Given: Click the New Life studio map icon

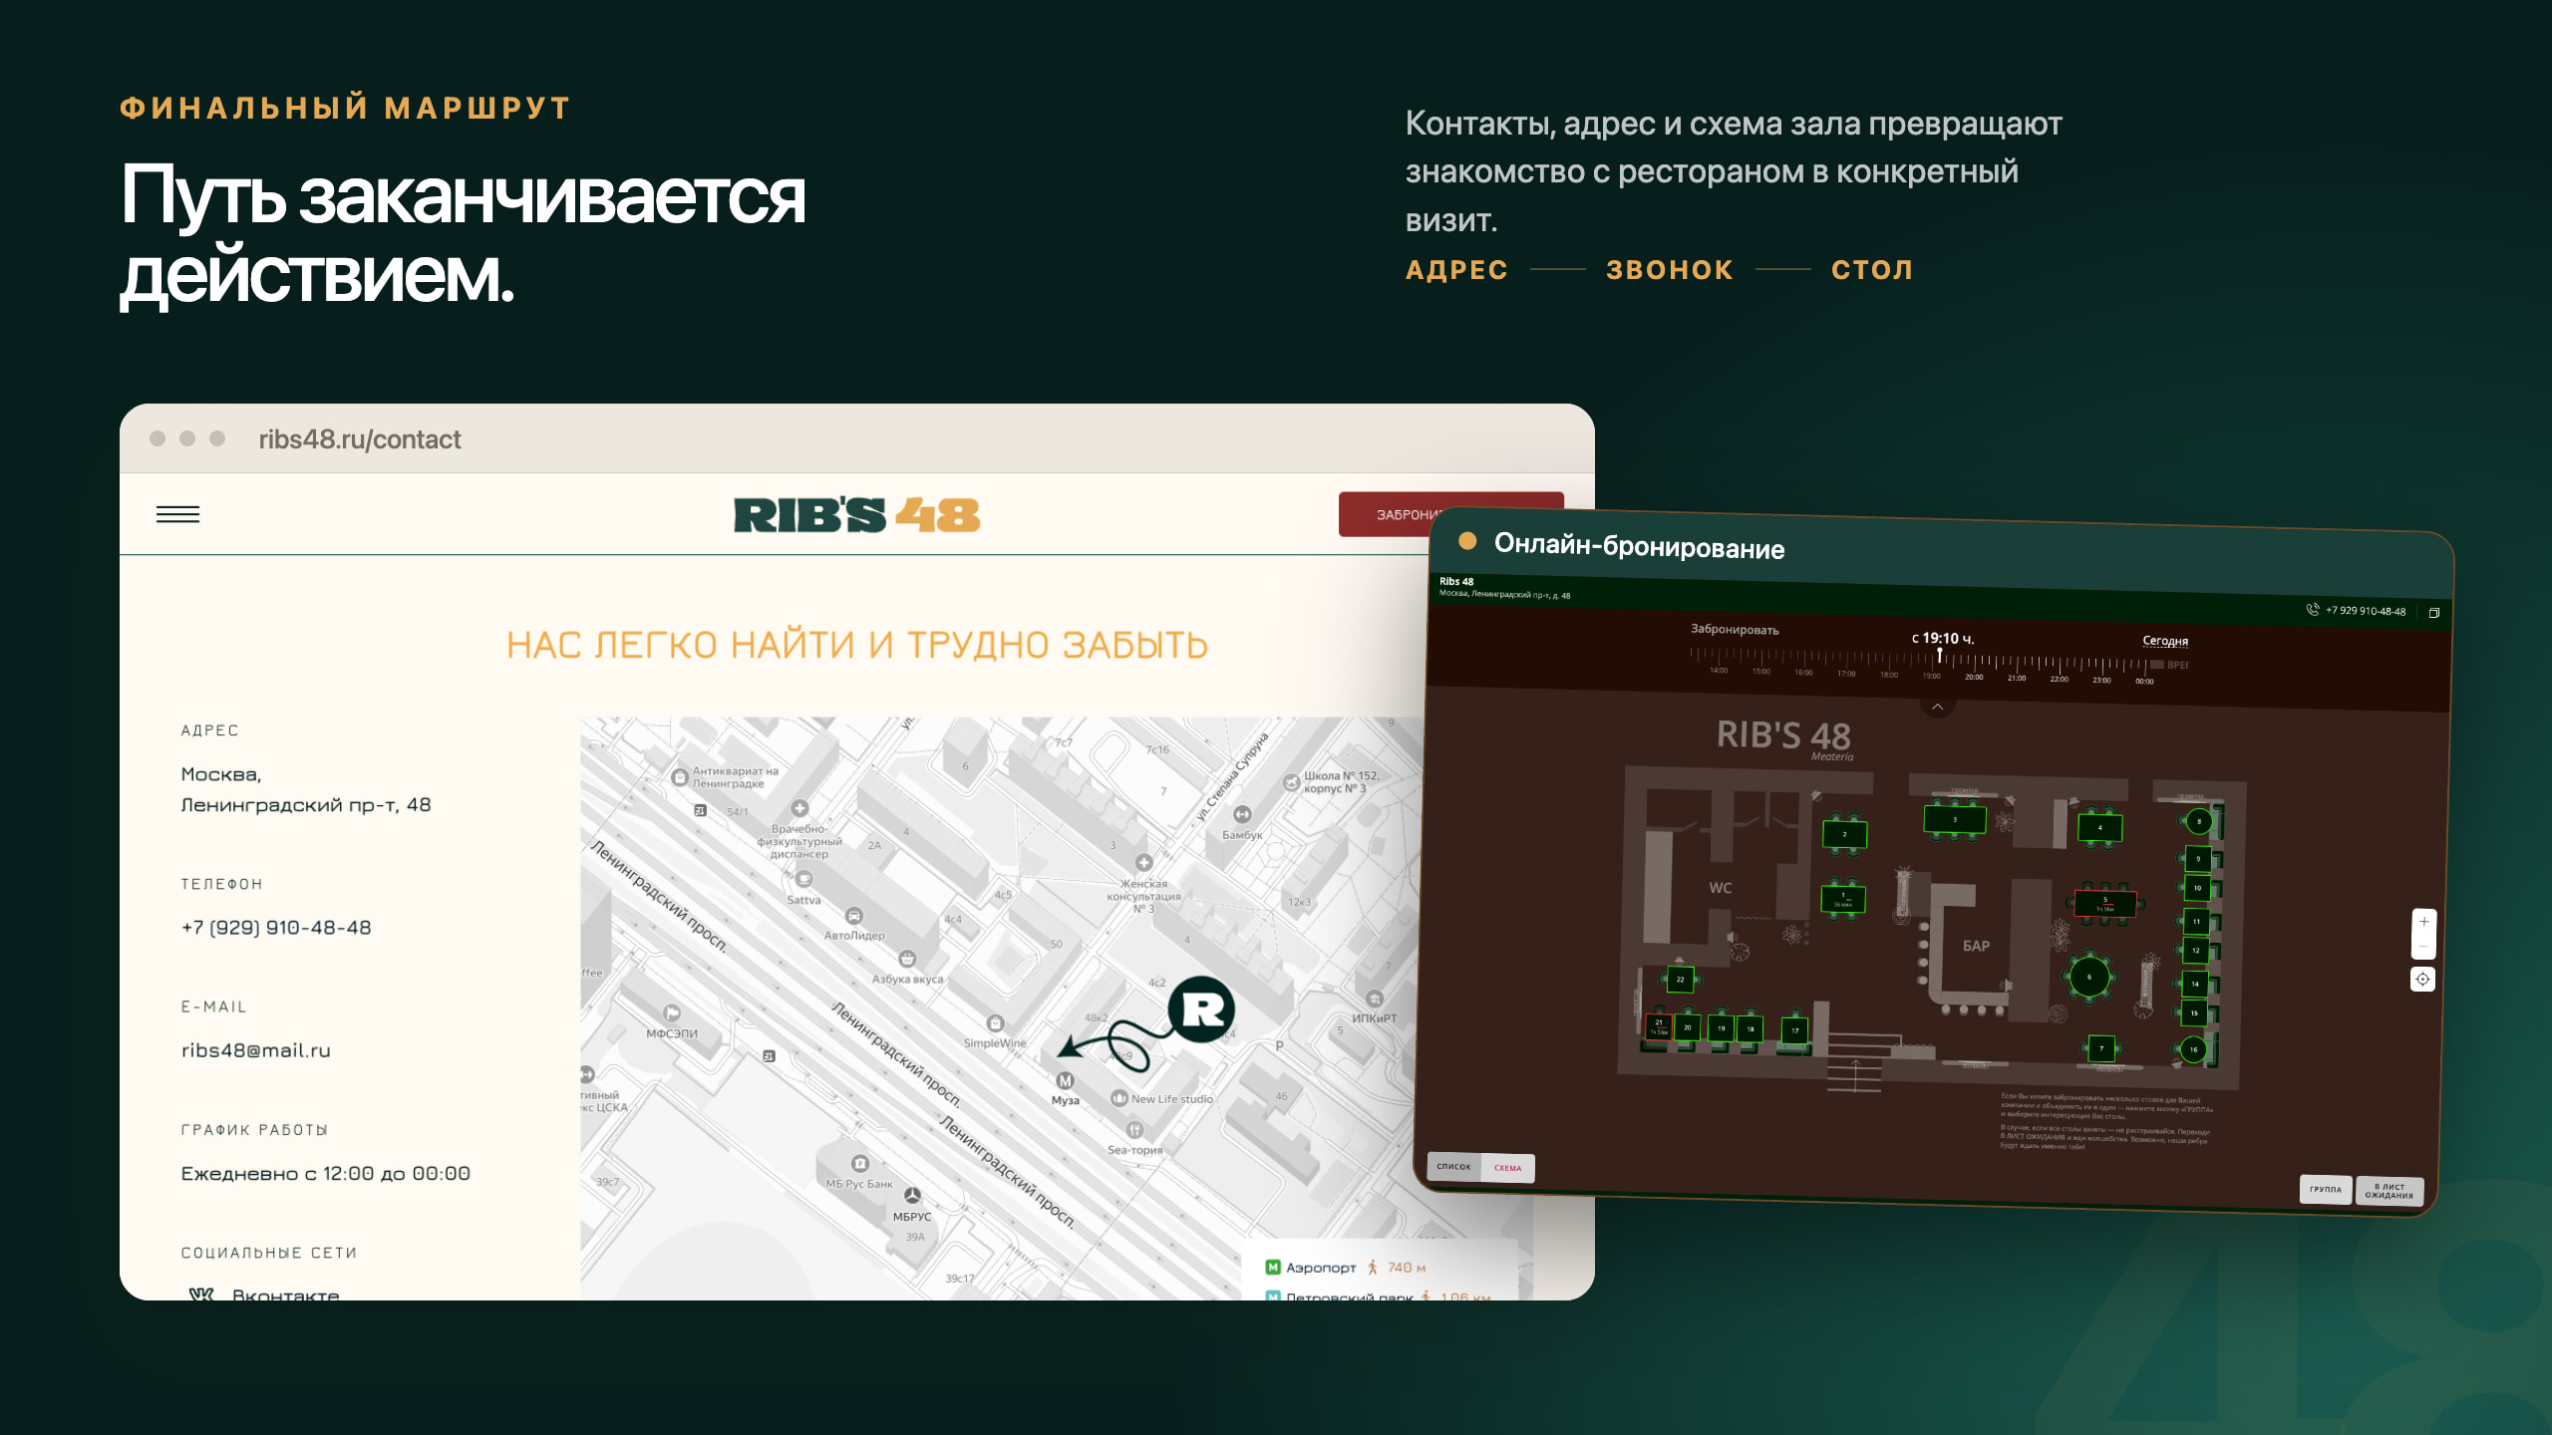Looking at the screenshot, I should pyautogui.click(x=1119, y=1098).
